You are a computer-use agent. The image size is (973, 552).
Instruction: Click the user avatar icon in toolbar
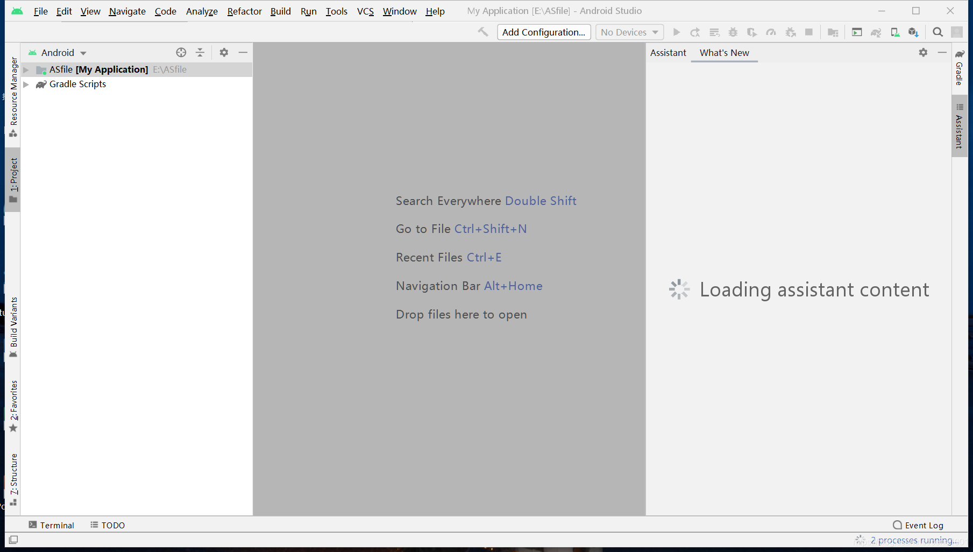pos(957,32)
